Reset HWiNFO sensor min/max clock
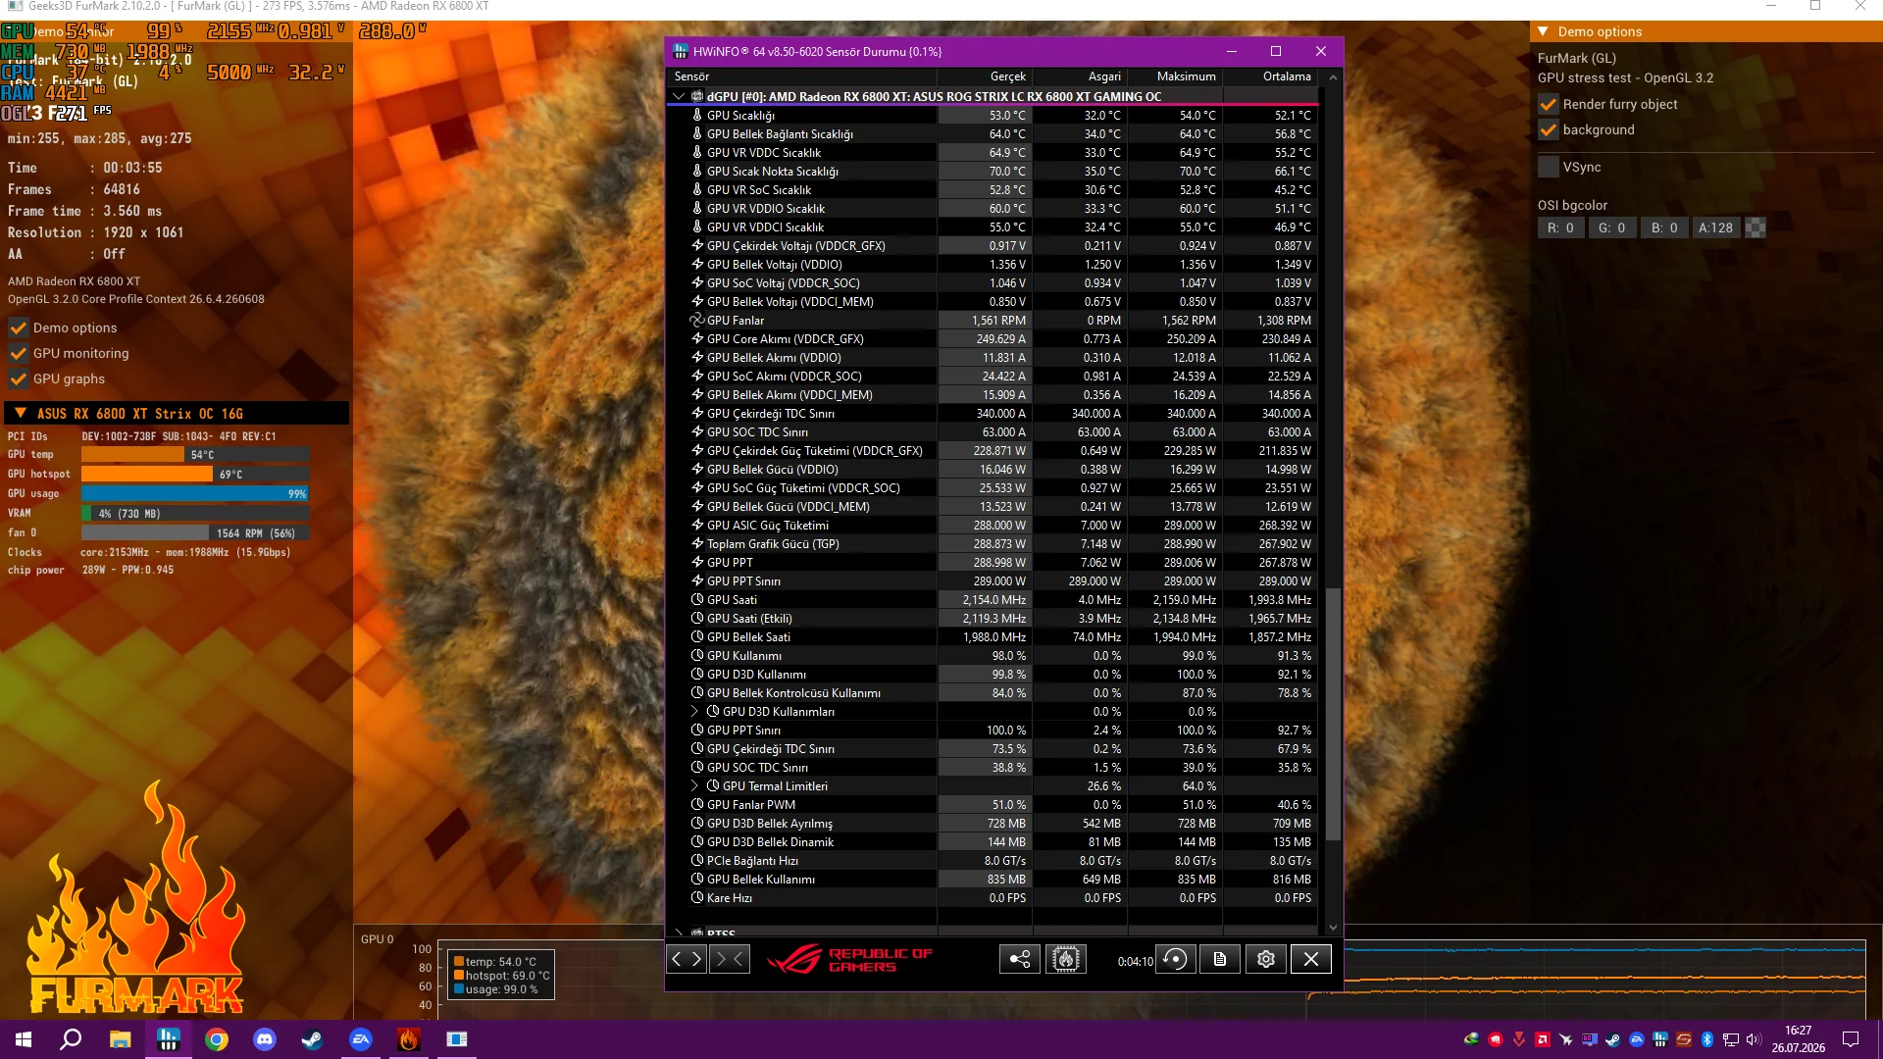The width and height of the screenshot is (1883, 1059). tap(1174, 959)
